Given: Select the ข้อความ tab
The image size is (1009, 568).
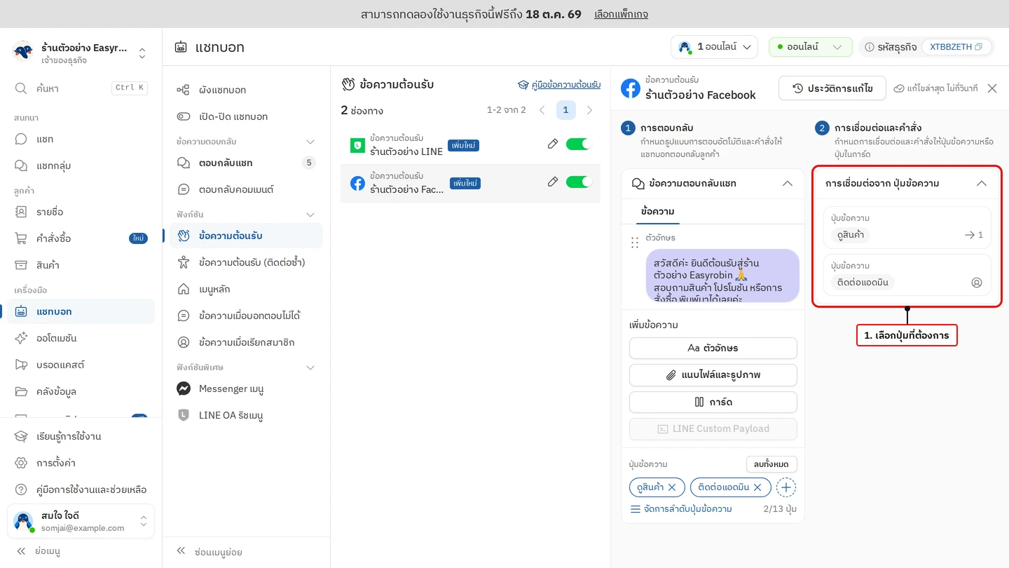Looking at the screenshot, I should [x=657, y=211].
